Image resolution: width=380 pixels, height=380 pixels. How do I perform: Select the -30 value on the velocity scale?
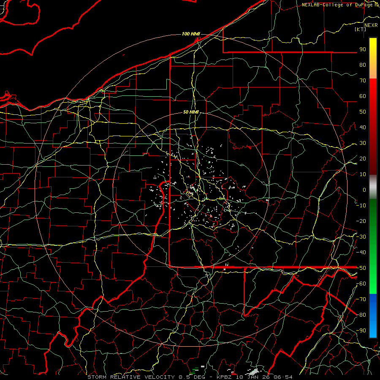tap(361, 237)
